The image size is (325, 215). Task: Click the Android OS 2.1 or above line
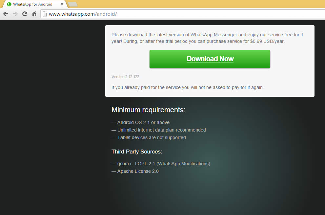pyautogui.click(x=143, y=122)
